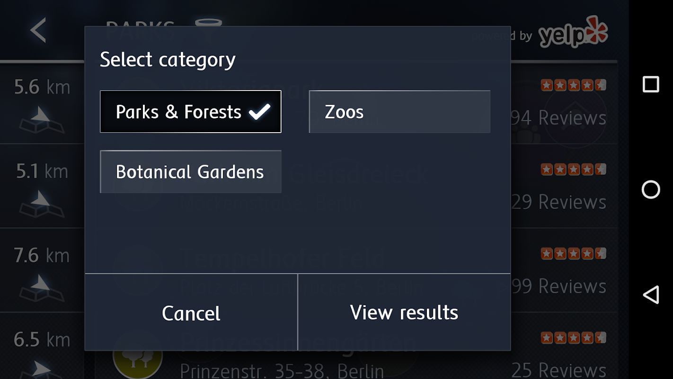Tap navigation arrow icon under 7.6 km
The image size is (673, 379).
click(42, 289)
